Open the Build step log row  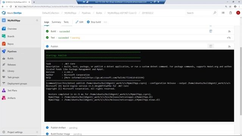pos(139,31)
